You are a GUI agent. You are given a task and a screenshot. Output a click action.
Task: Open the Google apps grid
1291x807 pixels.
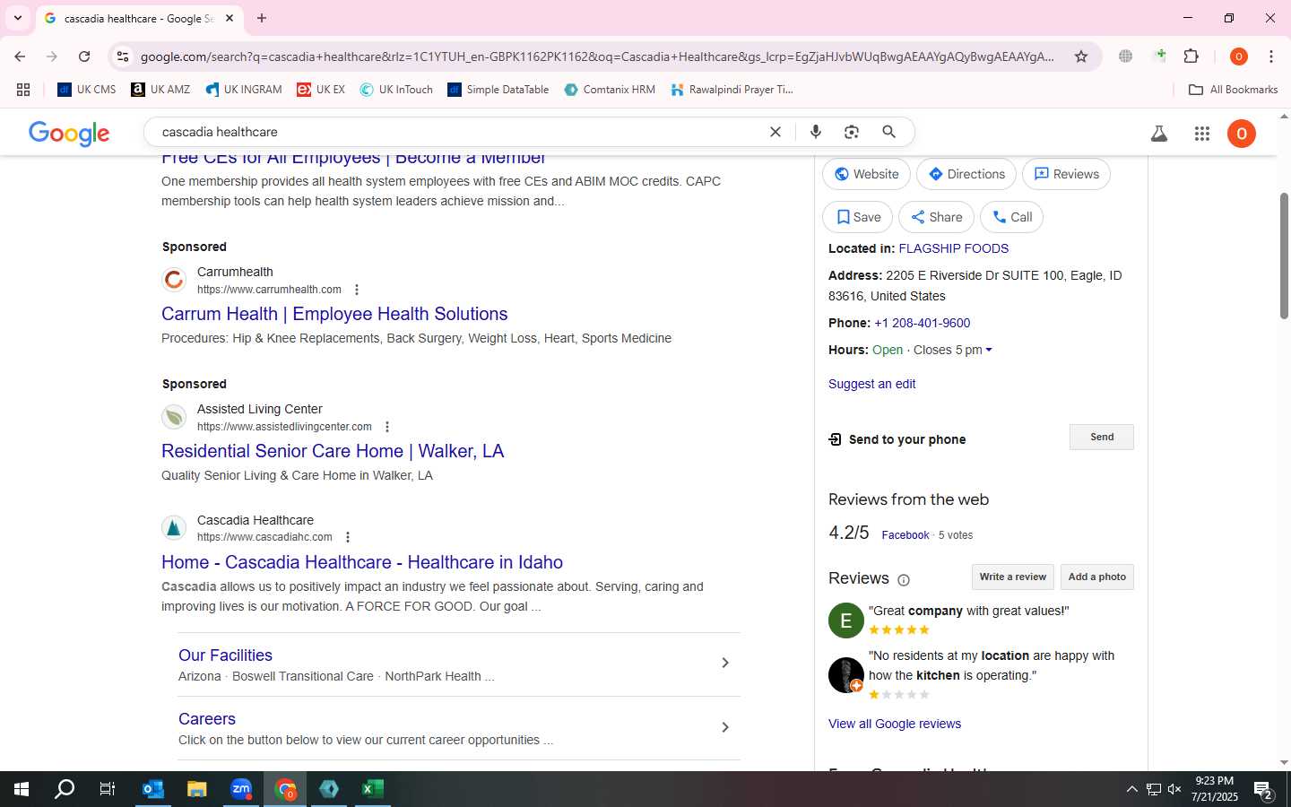(x=1202, y=134)
